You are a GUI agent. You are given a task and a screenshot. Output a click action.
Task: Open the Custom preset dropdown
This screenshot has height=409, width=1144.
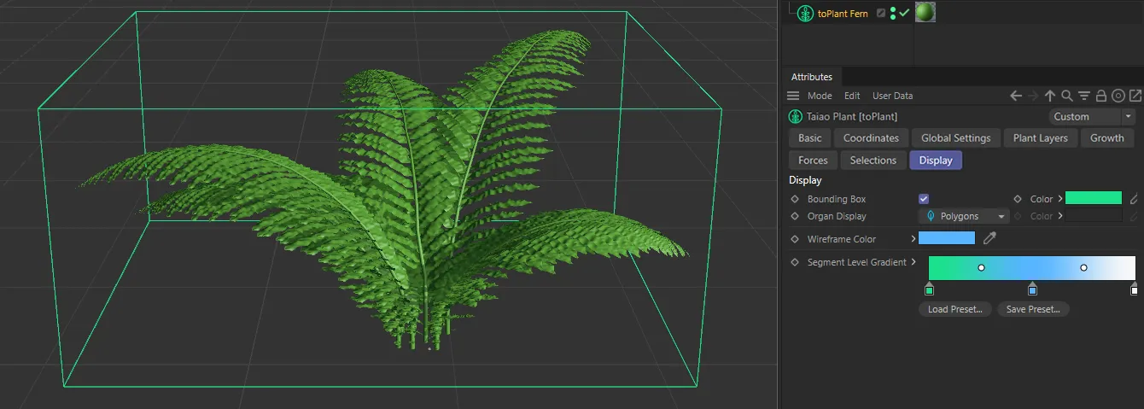tap(1092, 116)
